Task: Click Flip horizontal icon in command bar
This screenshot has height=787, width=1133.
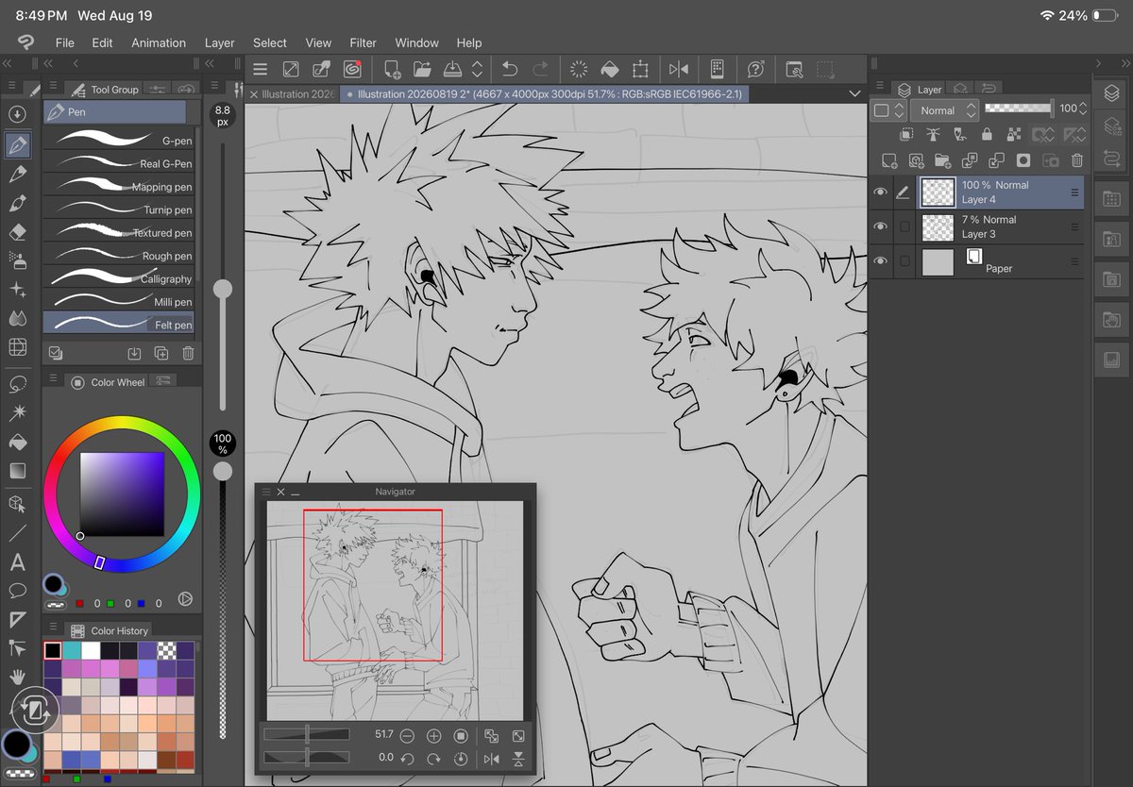Action: coord(679,69)
